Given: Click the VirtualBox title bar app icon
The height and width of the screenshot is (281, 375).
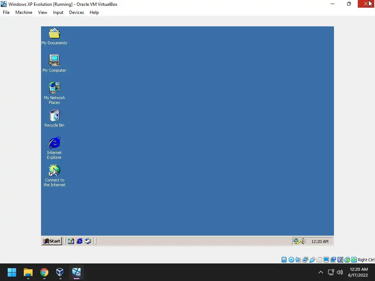Looking at the screenshot, I should pos(4,4).
